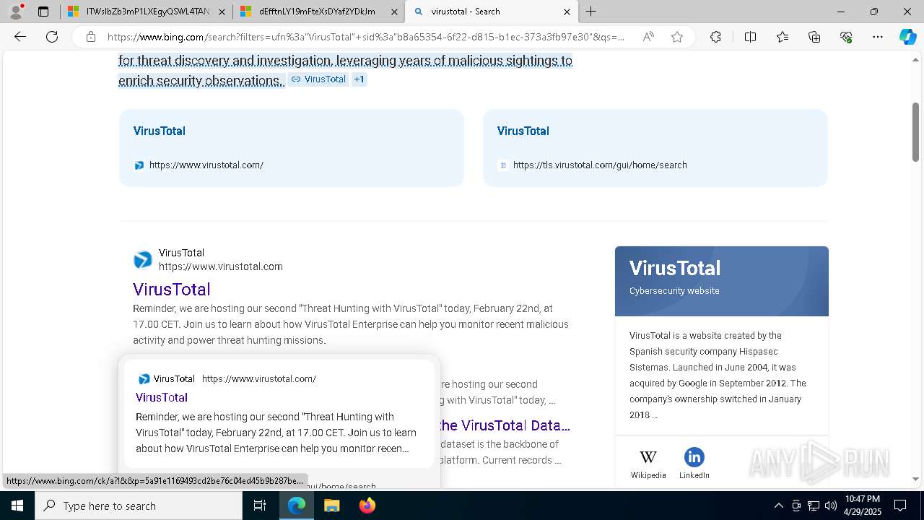Open File Explorer from taskbar

pos(331,506)
